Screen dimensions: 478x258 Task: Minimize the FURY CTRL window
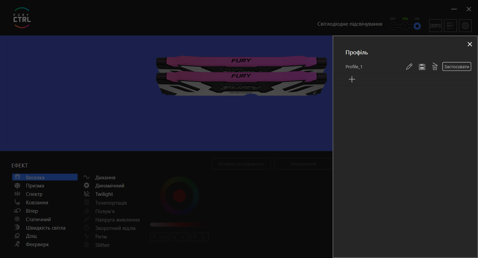454,9
